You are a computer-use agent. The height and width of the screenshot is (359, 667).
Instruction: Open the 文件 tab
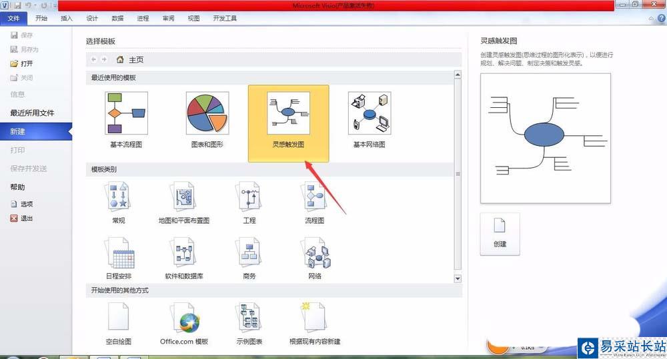pos(13,18)
